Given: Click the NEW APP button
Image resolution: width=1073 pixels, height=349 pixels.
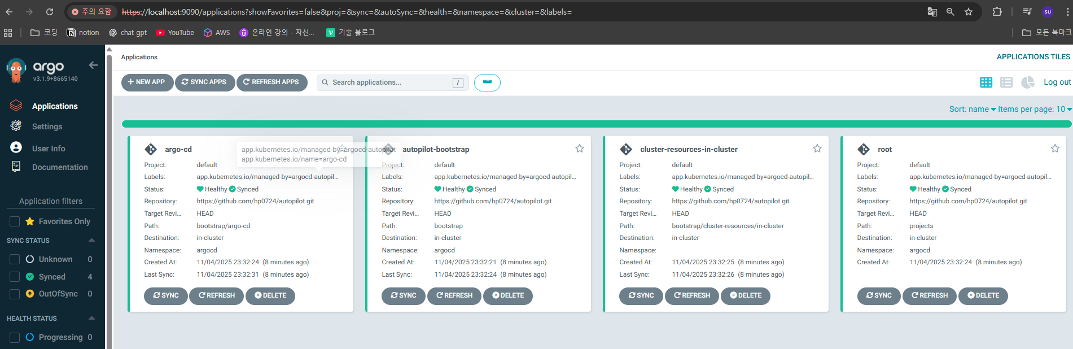Looking at the screenshot, I should pos(147,82).
